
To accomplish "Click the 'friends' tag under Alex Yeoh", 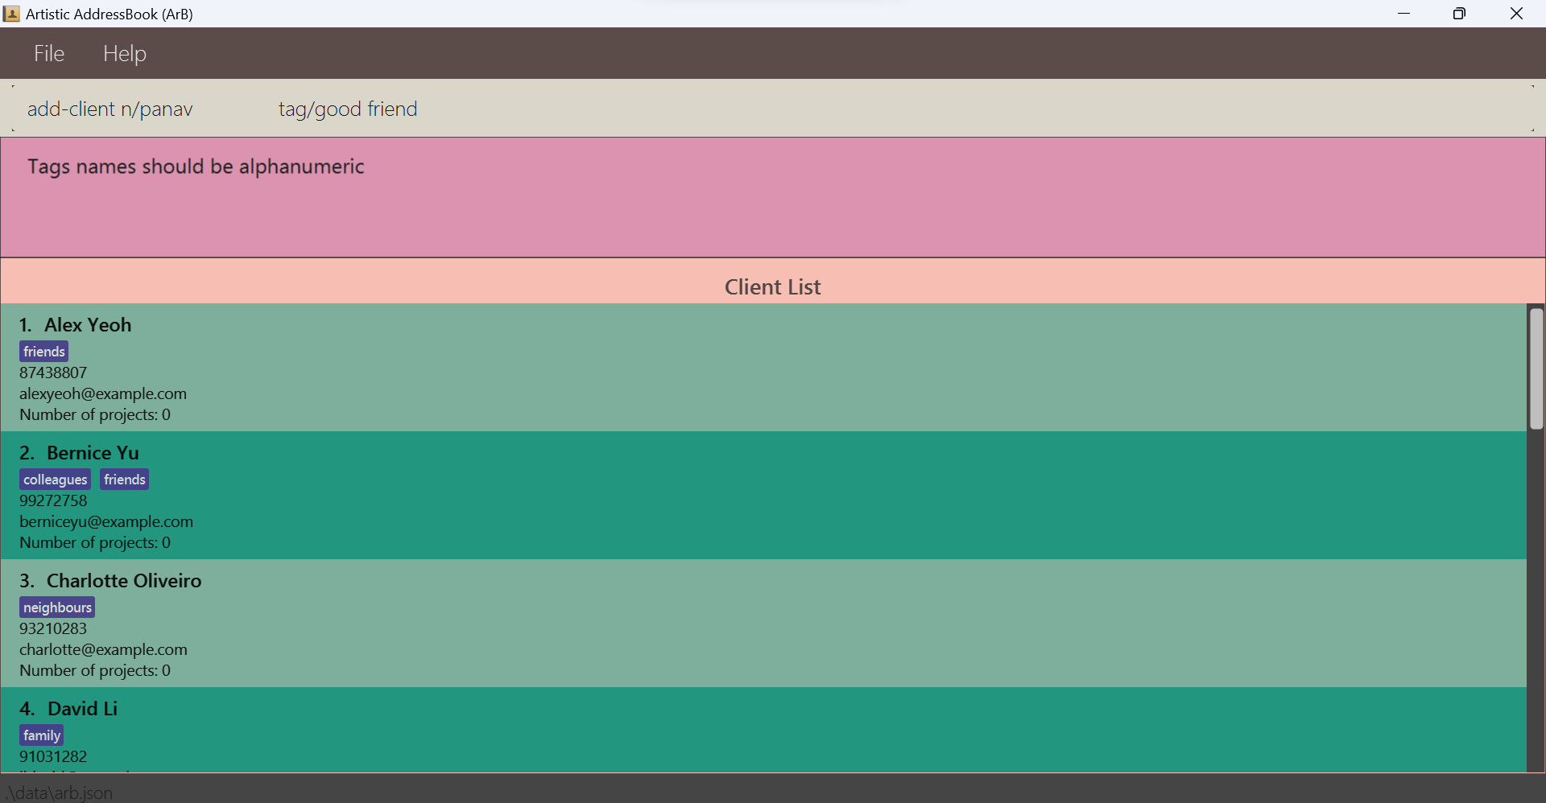I will pyautogui.click(x=44, y=352).
